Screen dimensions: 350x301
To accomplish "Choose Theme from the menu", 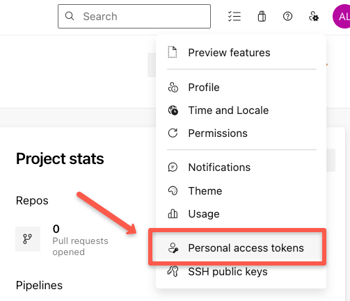I will pyautogui.click(x=241, y=191).
